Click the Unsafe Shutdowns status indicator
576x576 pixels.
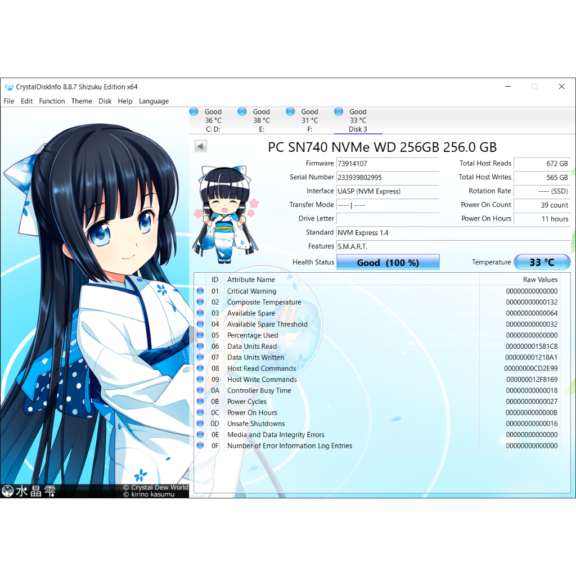coord(200,424)
